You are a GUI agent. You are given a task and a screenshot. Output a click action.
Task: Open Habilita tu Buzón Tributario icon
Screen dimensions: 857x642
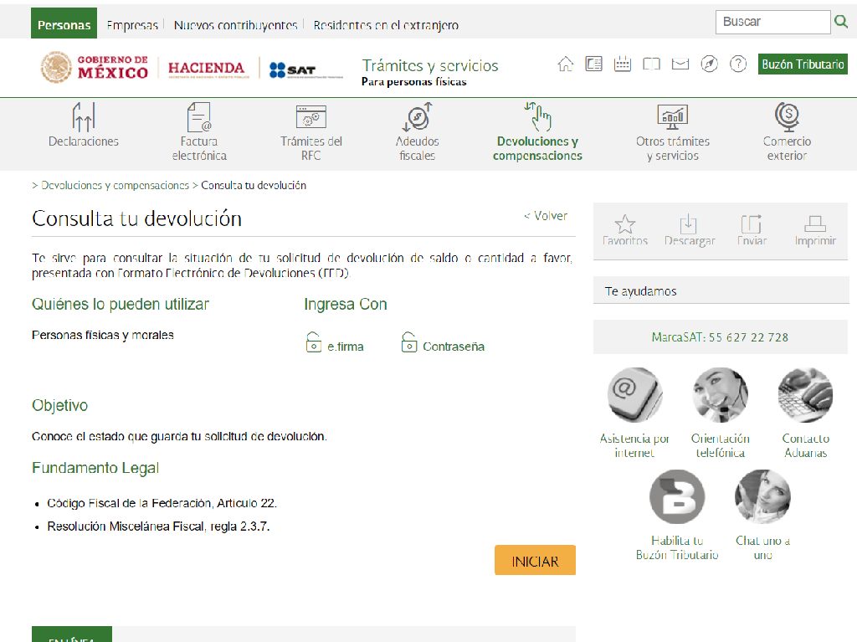click(x=677, y=497)
